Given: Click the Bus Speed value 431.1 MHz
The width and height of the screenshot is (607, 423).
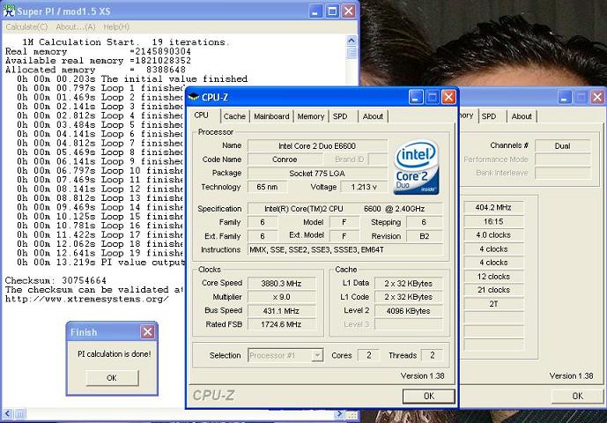Looking at the screenshot, I should [281, 311].
